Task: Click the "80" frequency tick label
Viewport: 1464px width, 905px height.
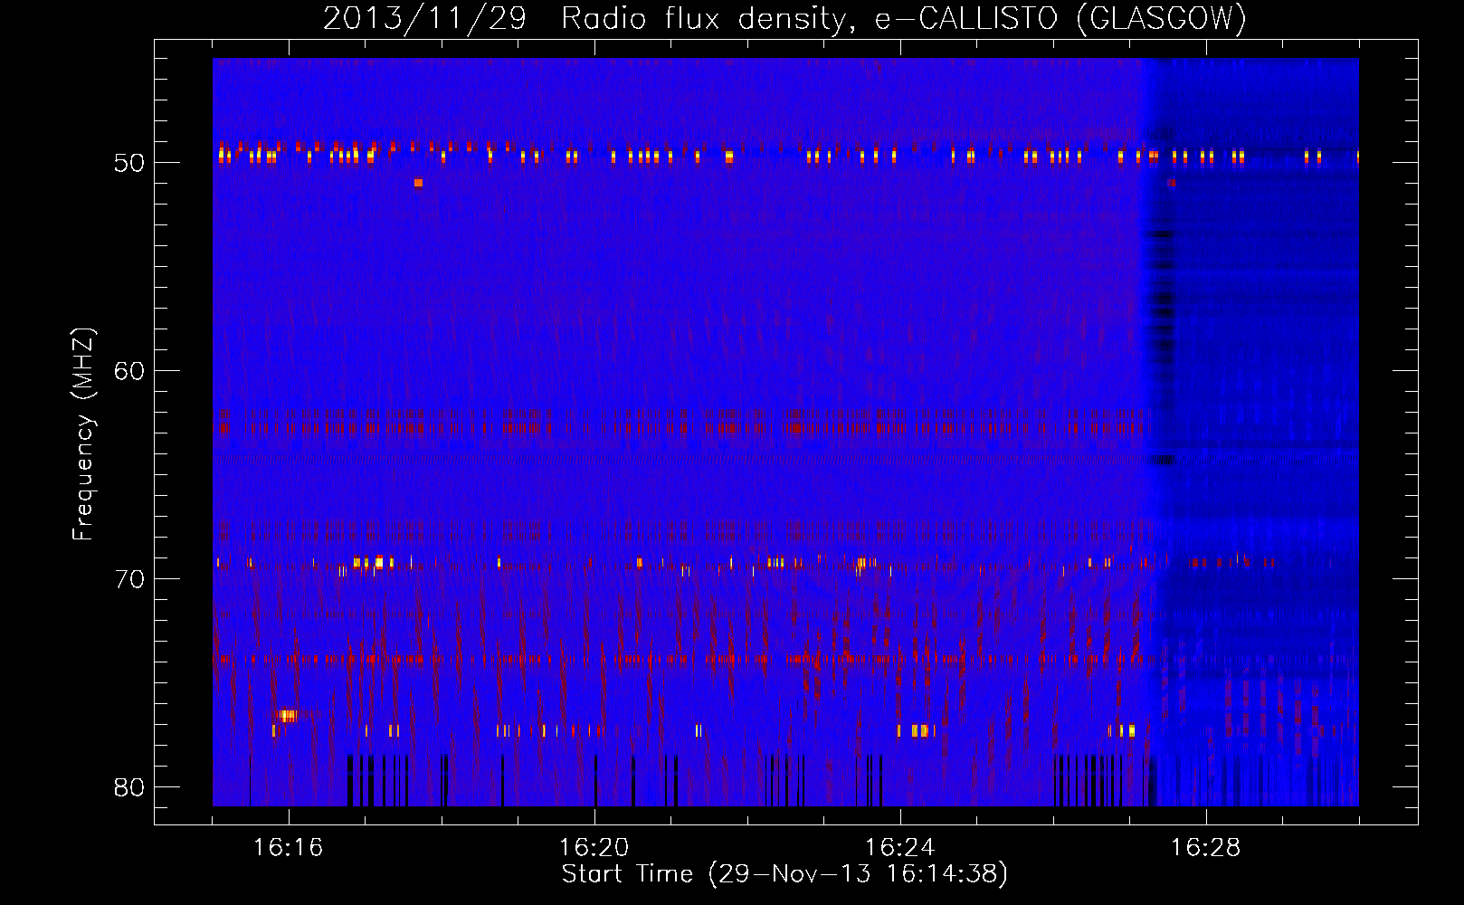Action: tap(130, 786)
